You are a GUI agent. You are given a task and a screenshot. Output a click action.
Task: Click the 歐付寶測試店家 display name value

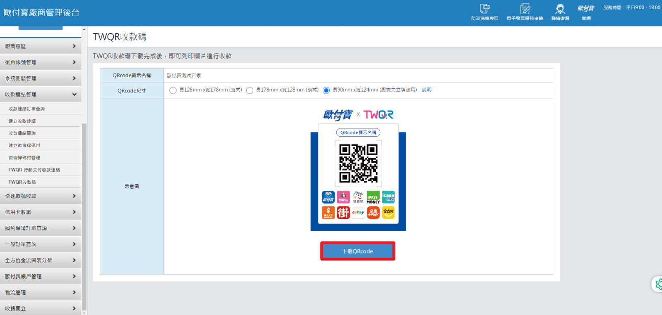click(184, 76)
